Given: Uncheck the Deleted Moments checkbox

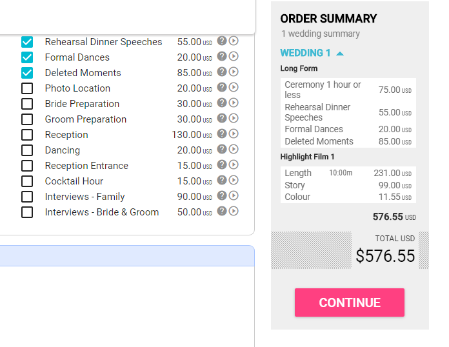Looking at the screenshot, I should pyautogui.click(x=27, y=73).
